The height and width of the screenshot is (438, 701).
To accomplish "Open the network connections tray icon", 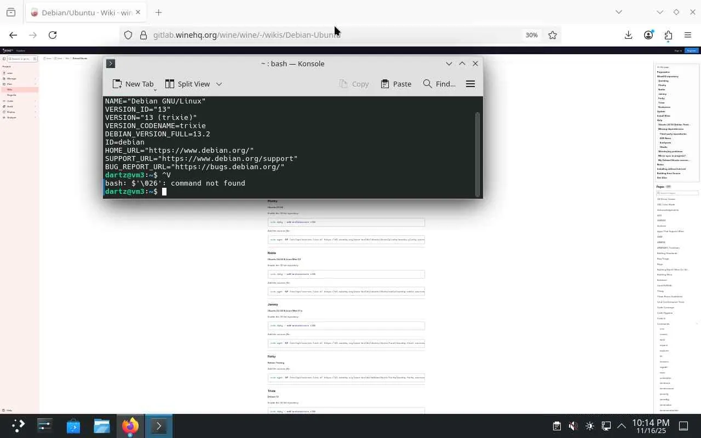I will (x=606, y=426).
